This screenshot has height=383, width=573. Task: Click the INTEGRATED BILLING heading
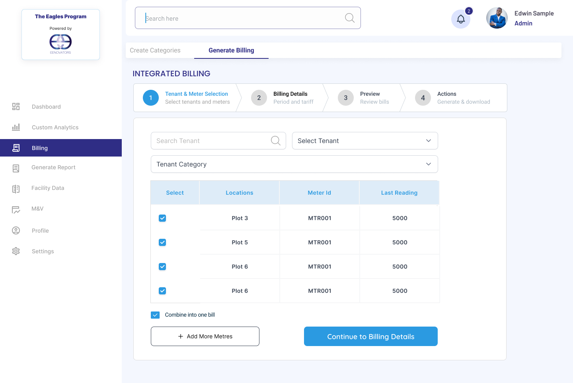click(172, 74)
